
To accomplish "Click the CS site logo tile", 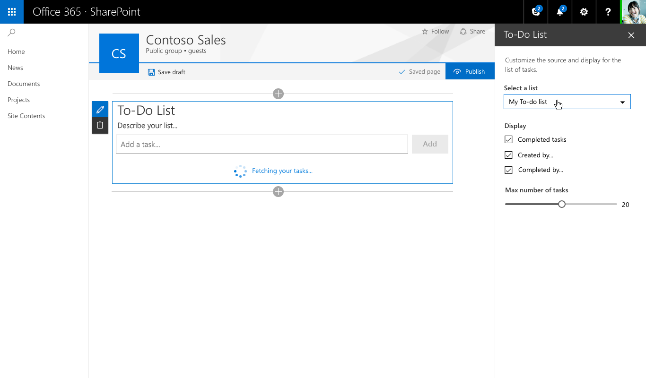I will pos(119,53).
